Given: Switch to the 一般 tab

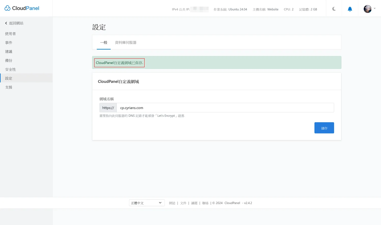Looking at the screenshot, I should tap(104, 43).
